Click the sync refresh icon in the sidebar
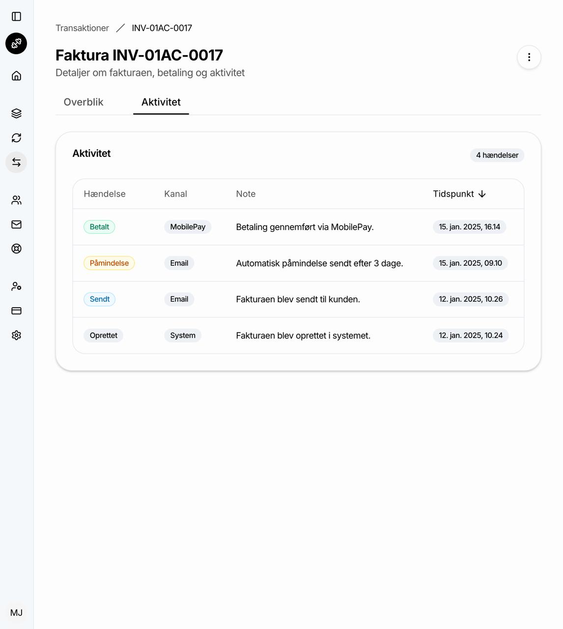563x629 pixels. 17,138
